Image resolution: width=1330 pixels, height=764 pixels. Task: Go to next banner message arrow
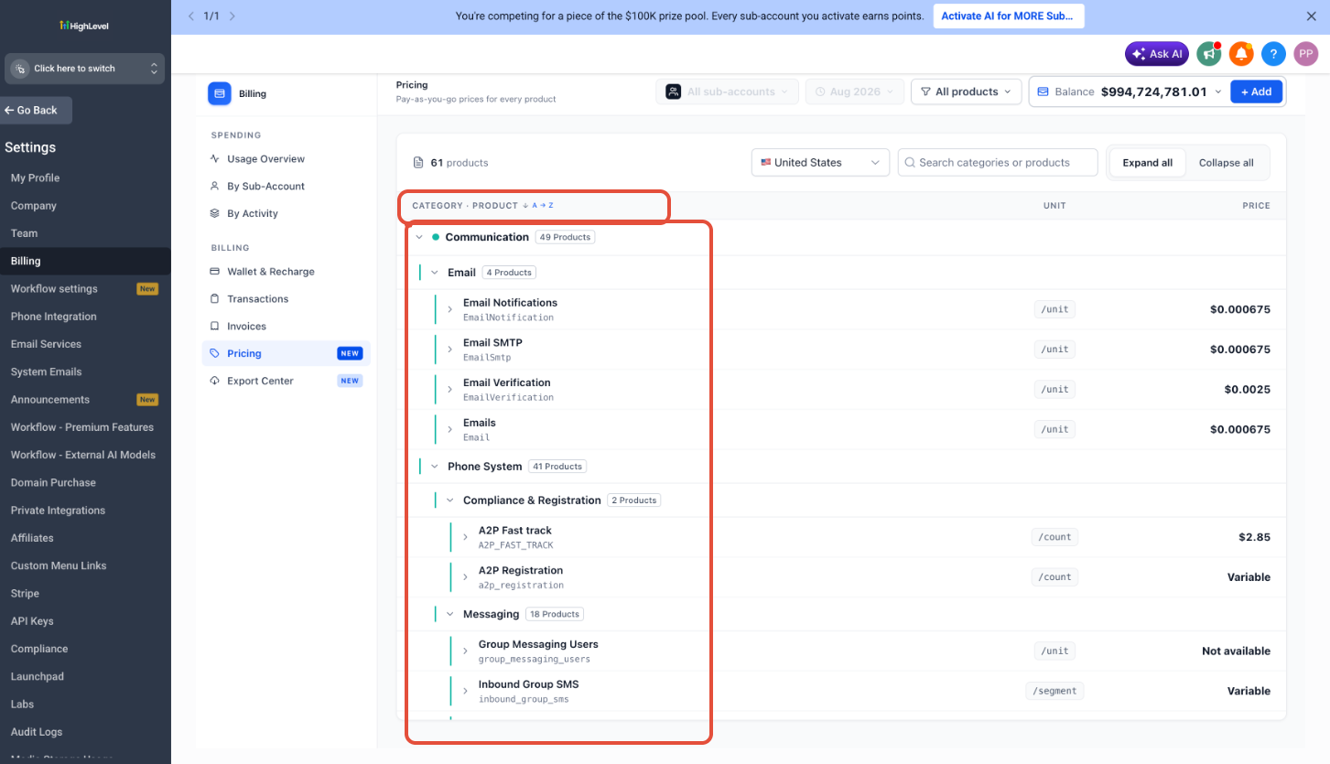pyautogui.click(x=232, y=16)
